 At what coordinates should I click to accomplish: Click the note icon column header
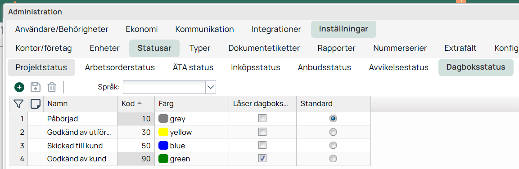pos(36,104)
